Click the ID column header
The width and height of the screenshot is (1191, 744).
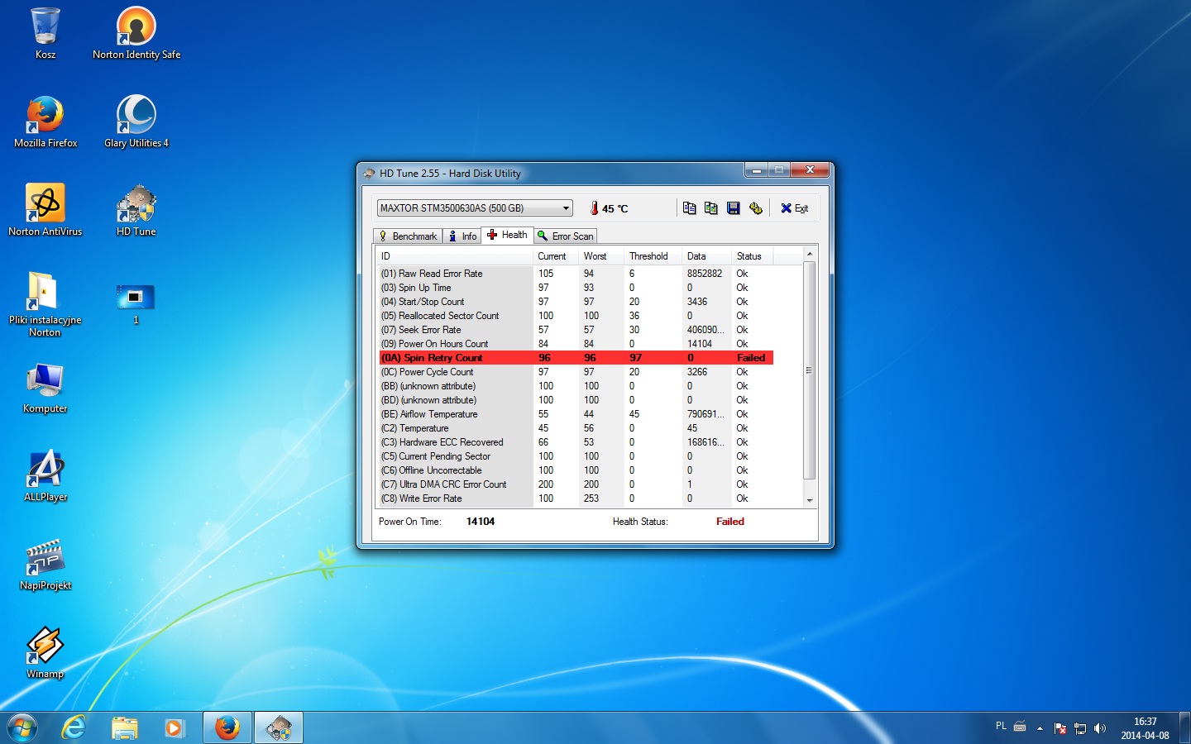coord(454,256)
